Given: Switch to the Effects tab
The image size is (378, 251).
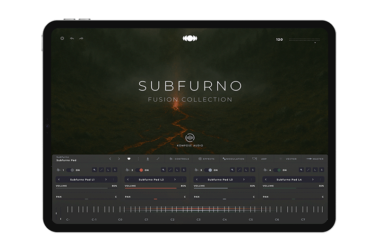Looking at the screenshot, I should [x=206, y=159].
